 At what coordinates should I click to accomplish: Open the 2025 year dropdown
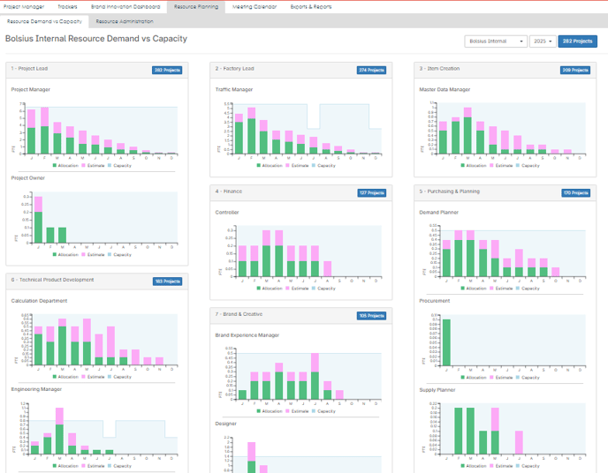coord(543,41)
